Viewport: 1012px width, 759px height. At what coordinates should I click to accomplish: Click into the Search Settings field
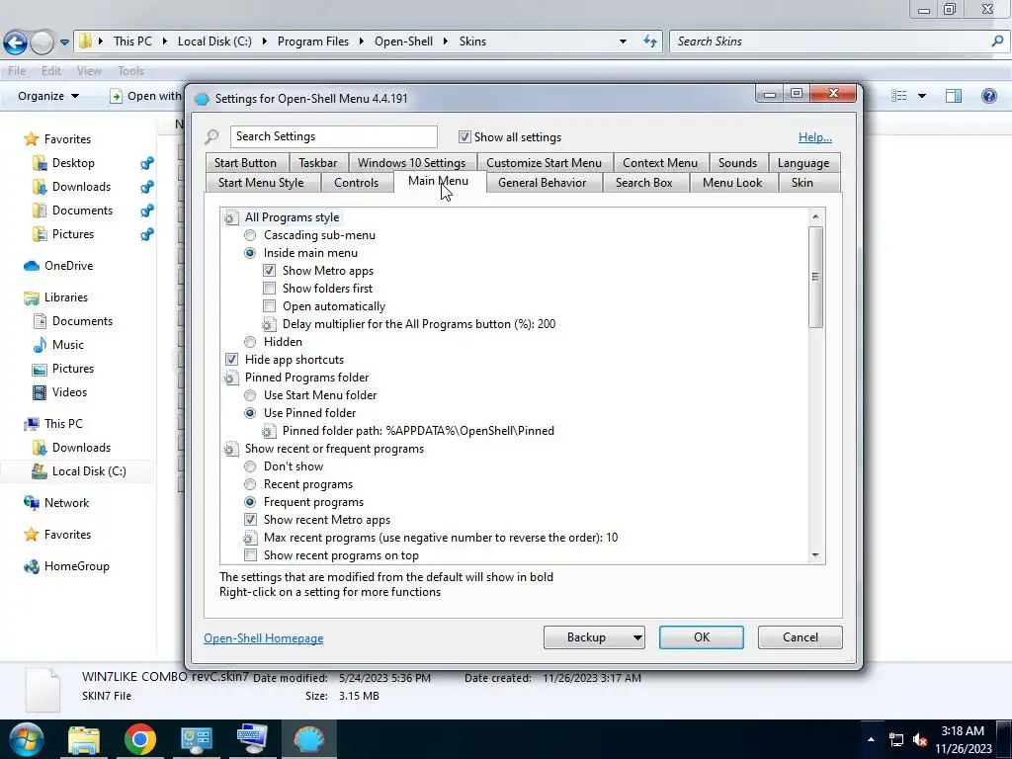pyautogui.click(x=334, y=136)
